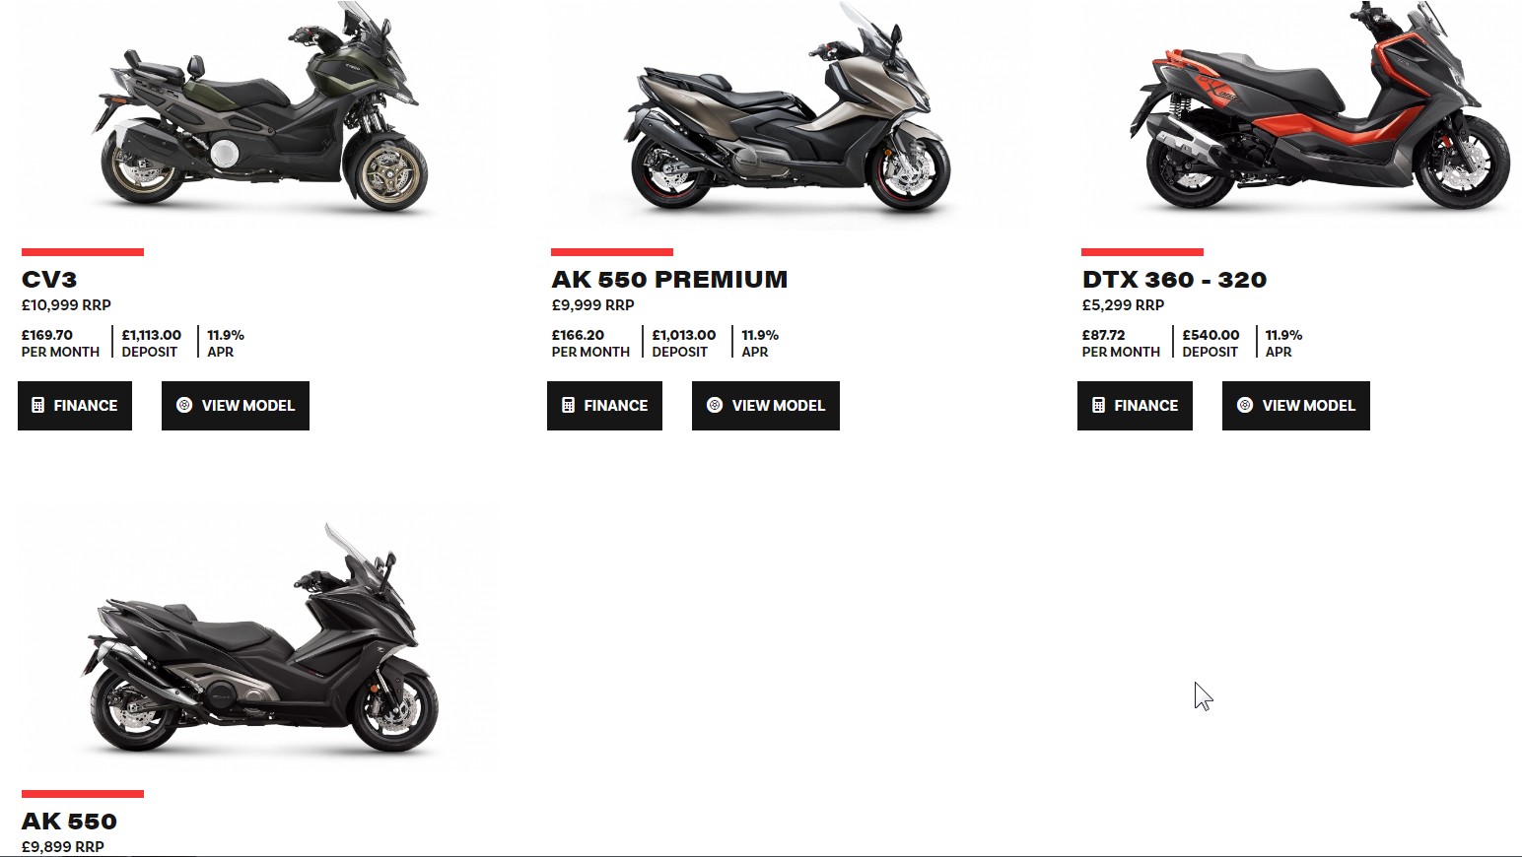This screenshot has width=1522, height=857.
Task: Select the AK 550 PREMIUM title
Action: (x=669, y=280)
